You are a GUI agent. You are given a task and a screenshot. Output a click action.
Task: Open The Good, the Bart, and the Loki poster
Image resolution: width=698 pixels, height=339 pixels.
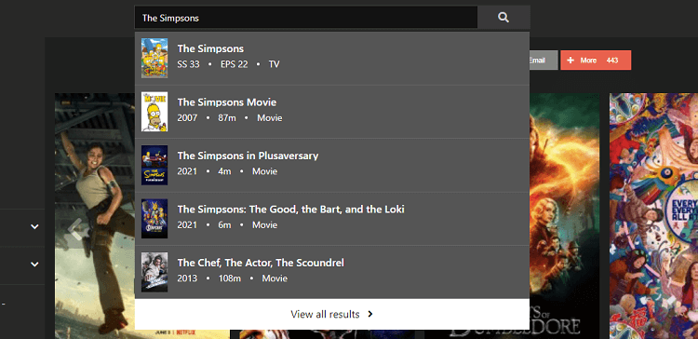pyautogui.click(x=154, y=219)
